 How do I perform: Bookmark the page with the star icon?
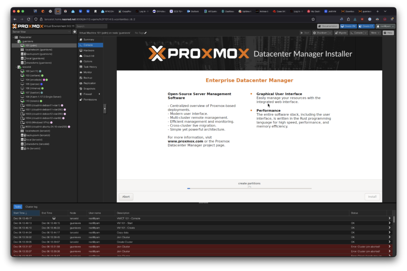coord(313,19)
